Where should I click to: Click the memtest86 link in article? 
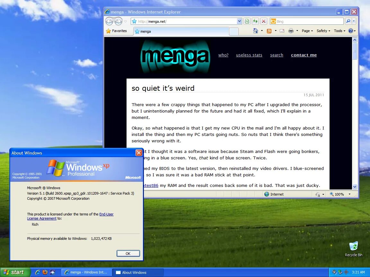[x=151, y=186]
